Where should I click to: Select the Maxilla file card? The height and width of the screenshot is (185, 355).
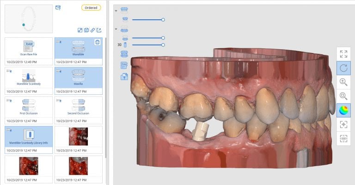point(78,81)
